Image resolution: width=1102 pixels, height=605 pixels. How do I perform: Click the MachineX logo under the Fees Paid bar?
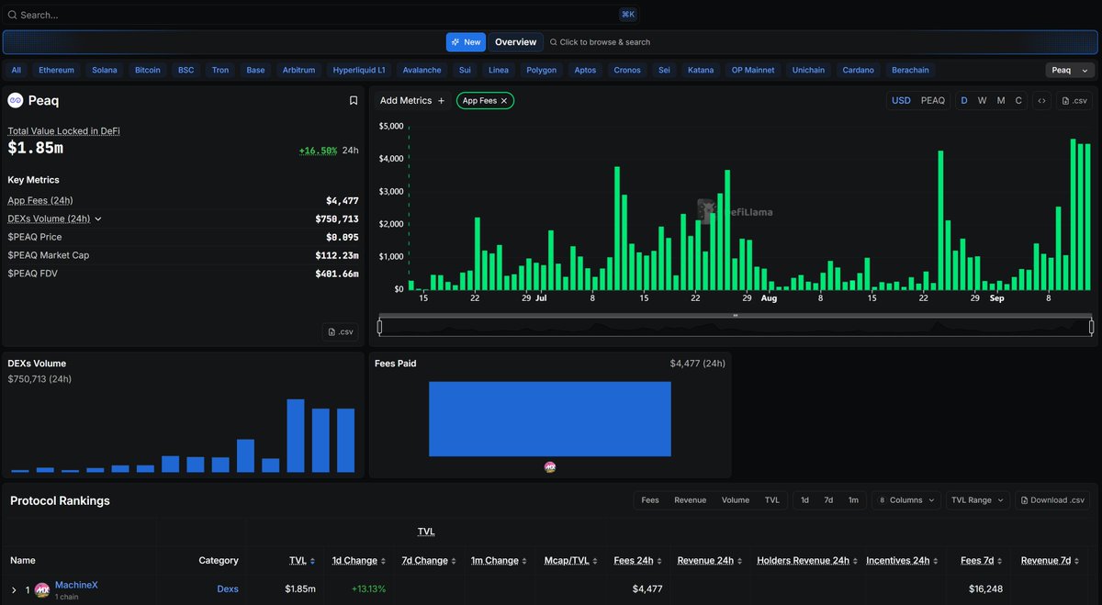pyautogui.click(x=550, y=467)
